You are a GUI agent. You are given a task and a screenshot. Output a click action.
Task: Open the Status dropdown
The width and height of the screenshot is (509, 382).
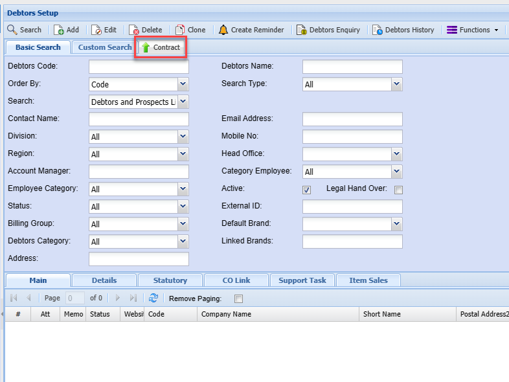[x=183, y=207]
